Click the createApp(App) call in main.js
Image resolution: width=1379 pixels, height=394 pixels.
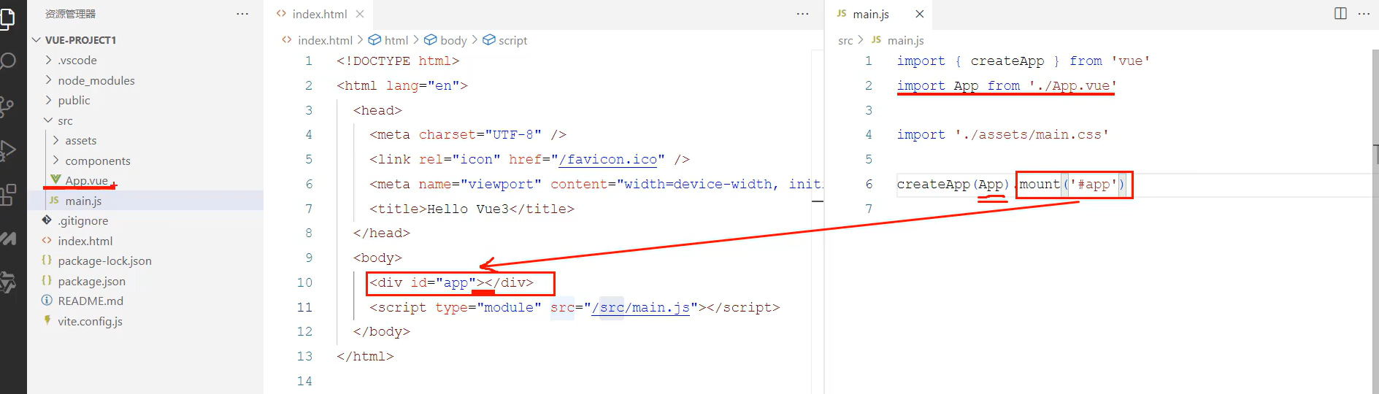(953, 184)
